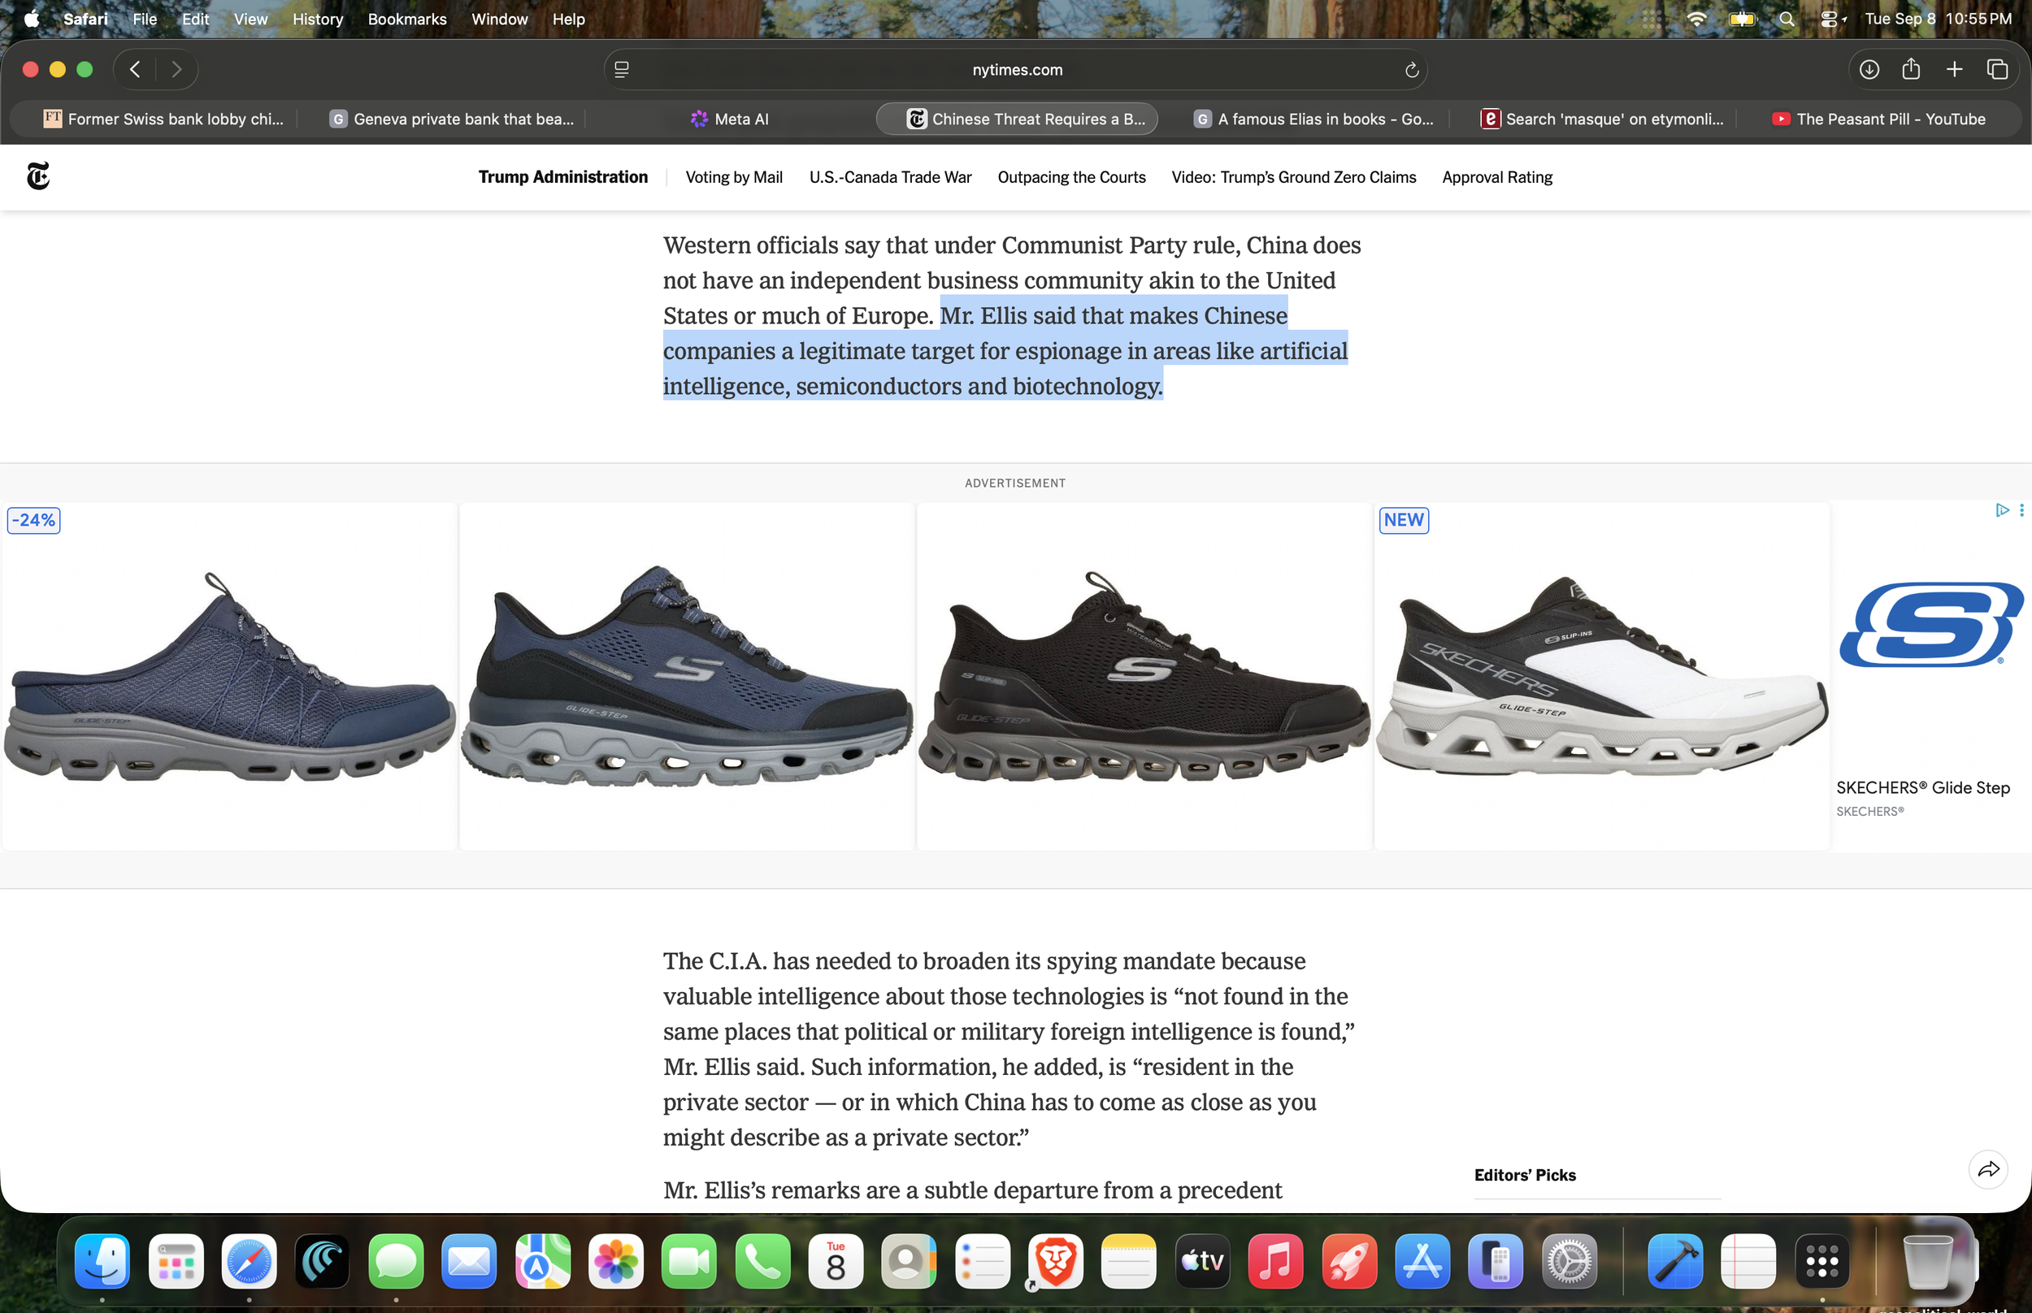Switch to the Meta AI tab

click(x=729, y=119)
